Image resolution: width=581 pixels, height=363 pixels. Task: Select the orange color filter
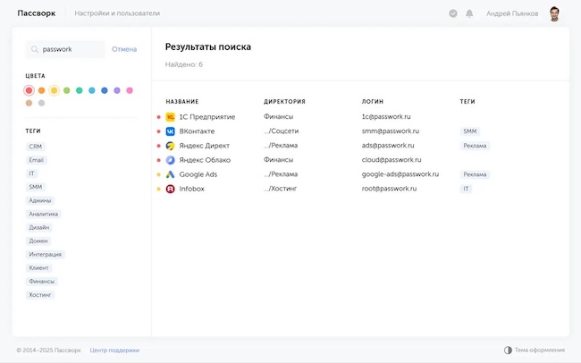click(x=41, y=90)
